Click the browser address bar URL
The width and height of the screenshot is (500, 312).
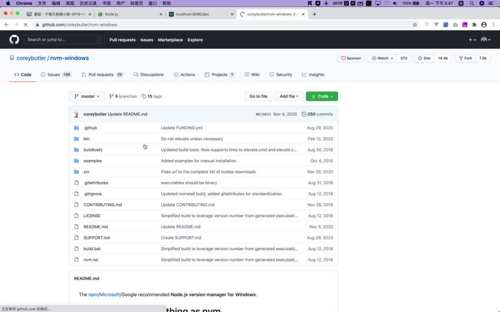[79, 25]
